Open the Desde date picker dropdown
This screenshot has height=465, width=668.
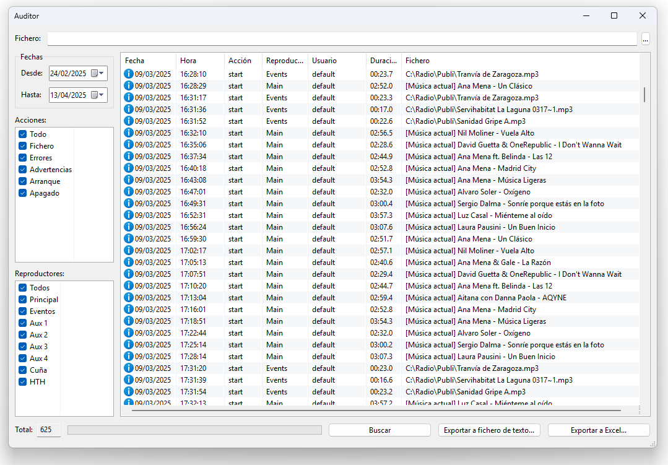click(98, 74)
